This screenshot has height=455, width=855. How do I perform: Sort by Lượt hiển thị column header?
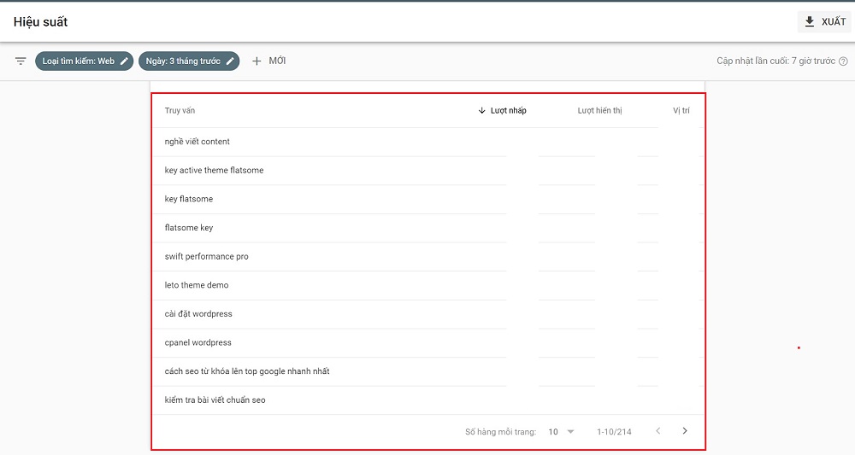(x=599, y=110)
